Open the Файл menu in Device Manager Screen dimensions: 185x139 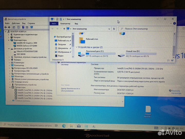click(x=7, y=23)
